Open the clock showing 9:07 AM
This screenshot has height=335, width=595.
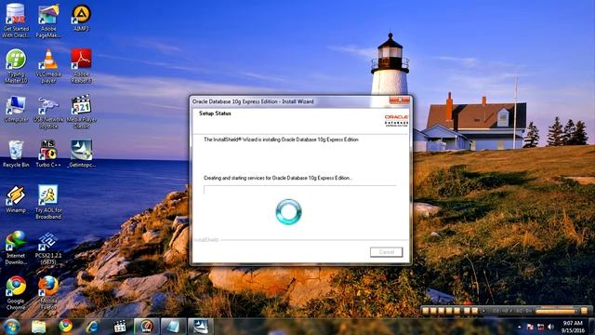click(x=573, y=327)
